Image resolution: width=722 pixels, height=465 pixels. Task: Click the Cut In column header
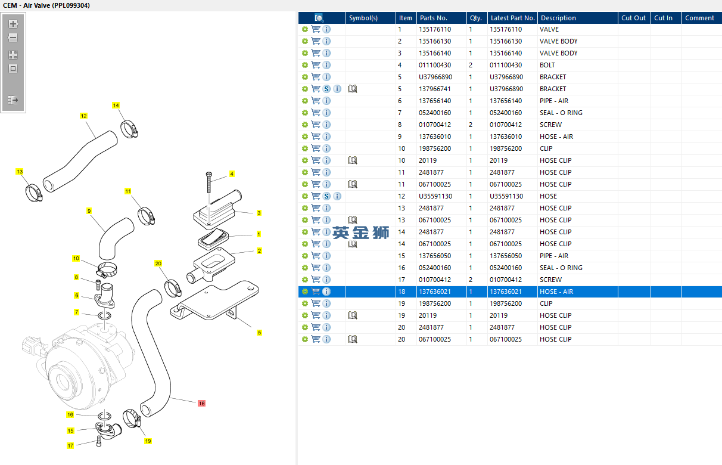pos(666,18)
